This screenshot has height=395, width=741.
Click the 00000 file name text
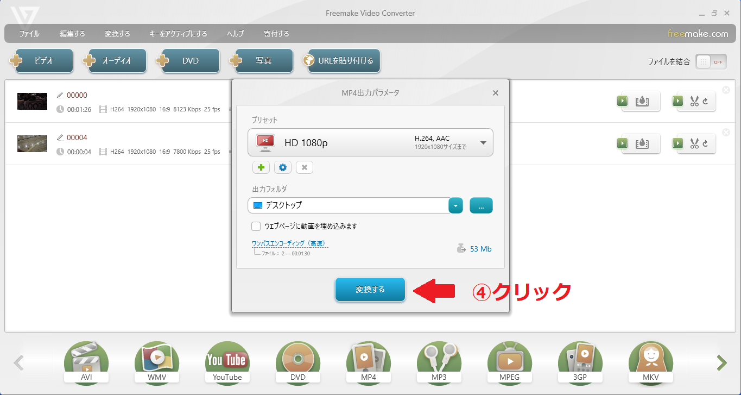pyautogui.click(x=77, y=95)
